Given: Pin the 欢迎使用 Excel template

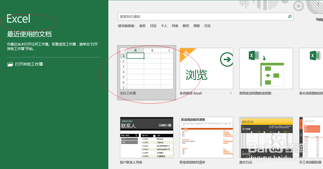Looking at the screenshot, I should (231, 93).
